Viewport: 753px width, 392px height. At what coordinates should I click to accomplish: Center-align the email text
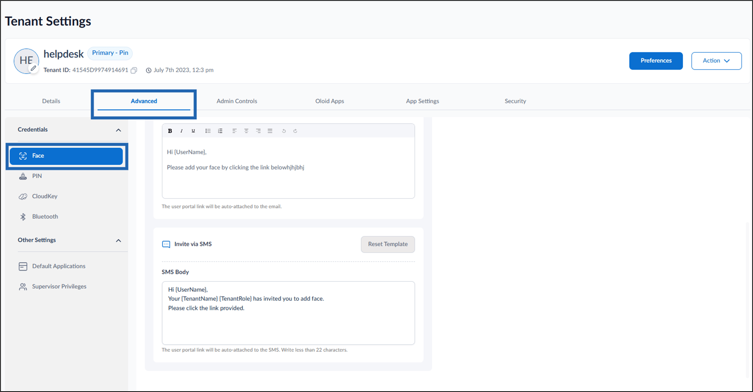tap(246, 131)
